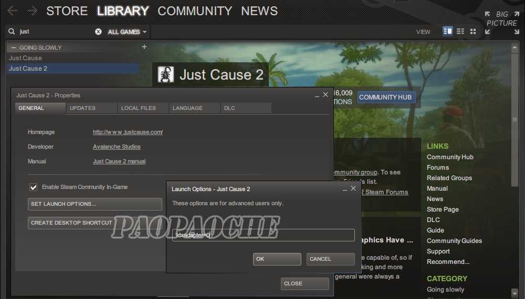Open the Steam Forums link
Viewport: 525px width, 299px height.
pyautogui.click(x=384, y=192)
